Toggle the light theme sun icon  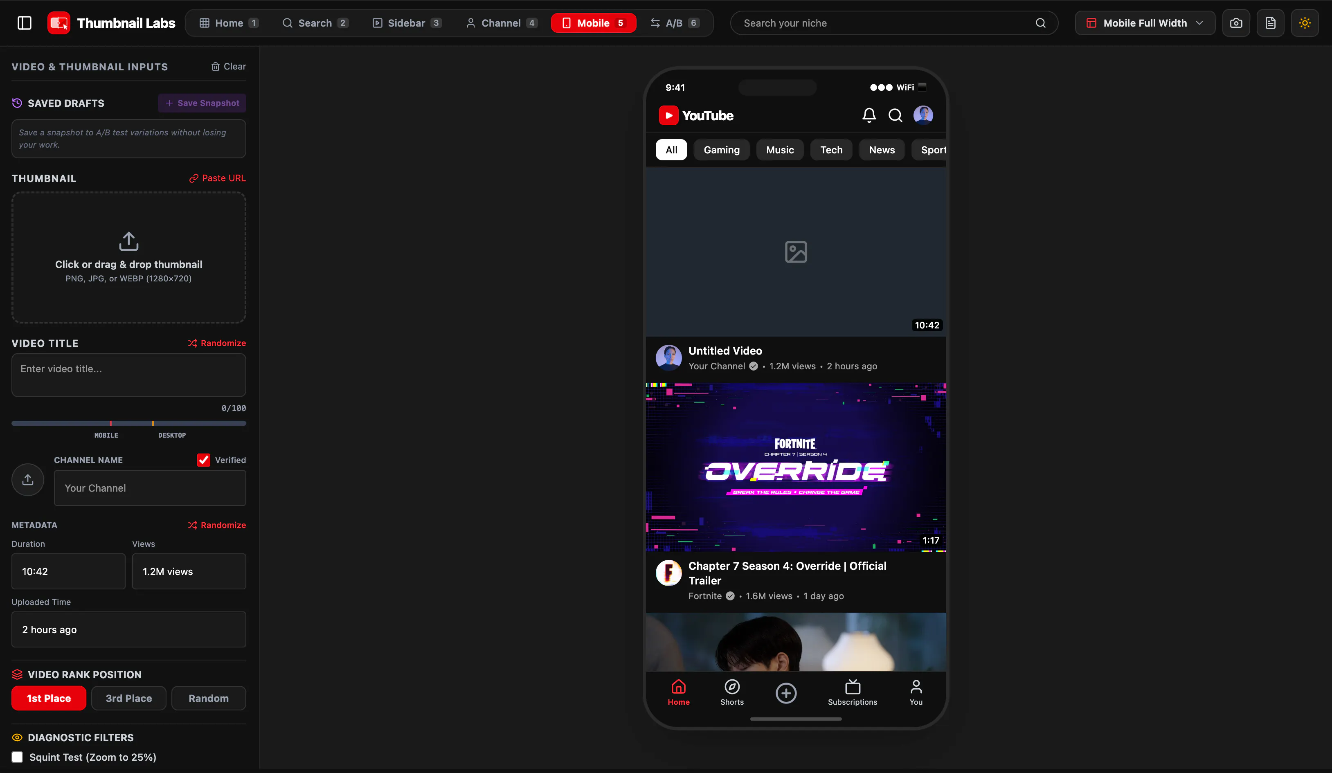[x=1305, y=23]
